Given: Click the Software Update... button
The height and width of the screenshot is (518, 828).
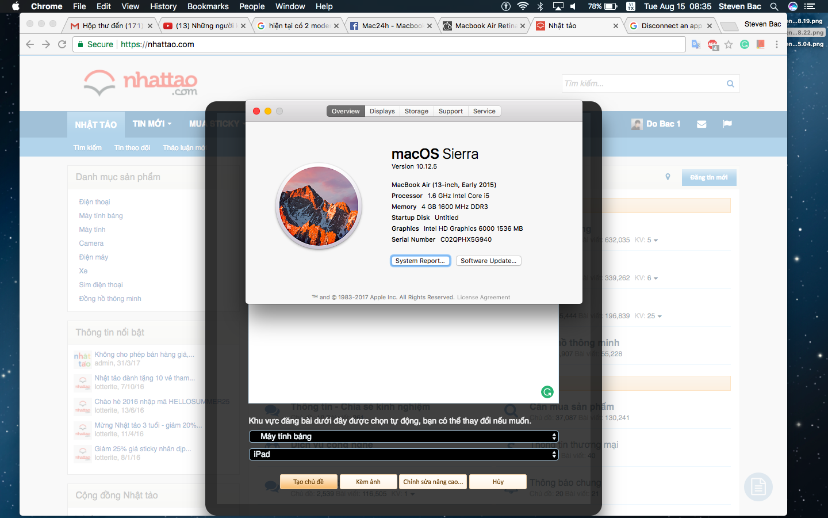Looking at the screenshot, I should 488,261.
